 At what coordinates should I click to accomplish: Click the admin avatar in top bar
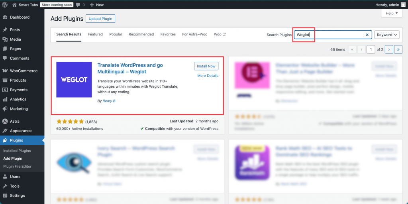[x=403, y=5]
